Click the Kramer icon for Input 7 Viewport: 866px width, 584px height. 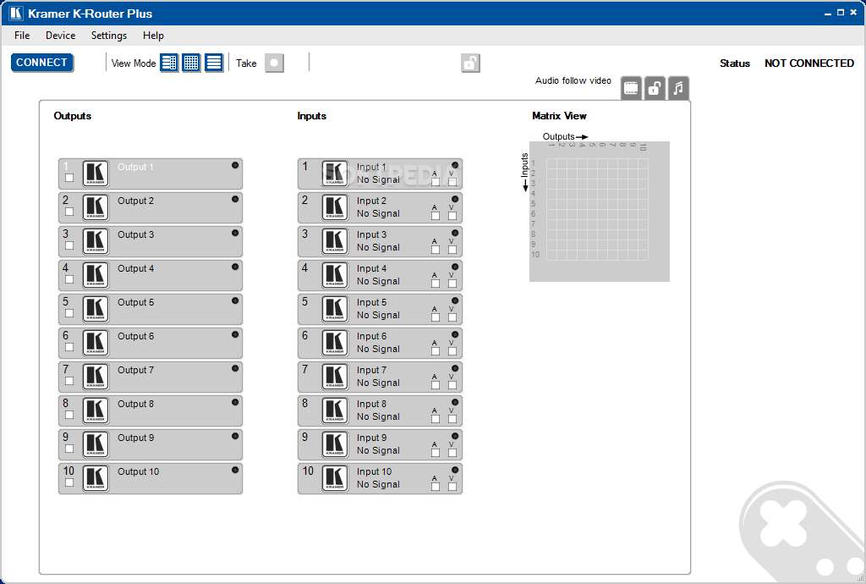(335, 377)
